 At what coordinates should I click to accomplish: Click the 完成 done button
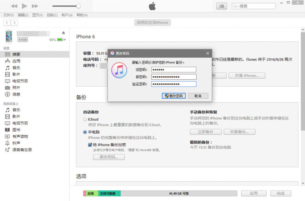click(x=281, y=193)
